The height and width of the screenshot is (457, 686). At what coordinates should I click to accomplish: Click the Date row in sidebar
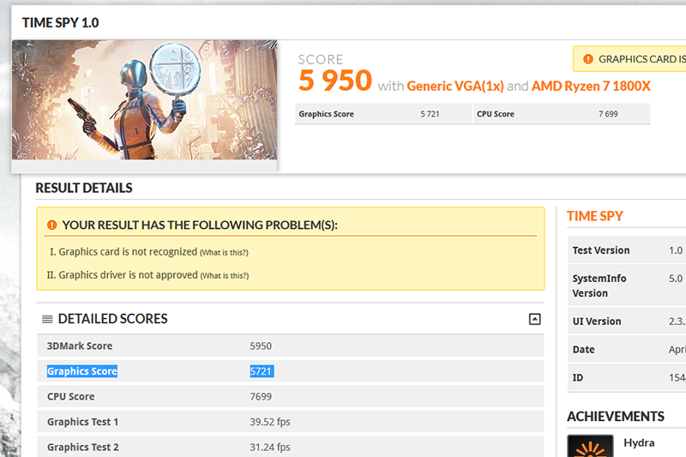pos(627,350)
